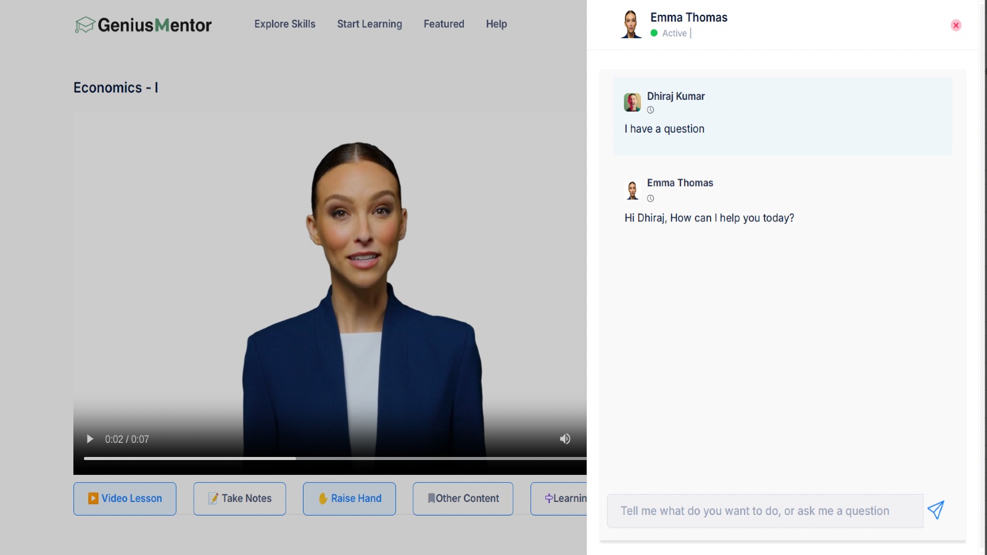Viewport: 987px width, 555px height.
Task: Play the Economics lesson video
Action: 90,439
